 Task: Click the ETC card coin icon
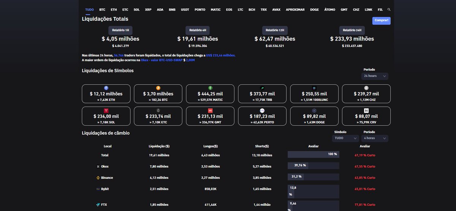pyautogui.click(x=158, y=110)
